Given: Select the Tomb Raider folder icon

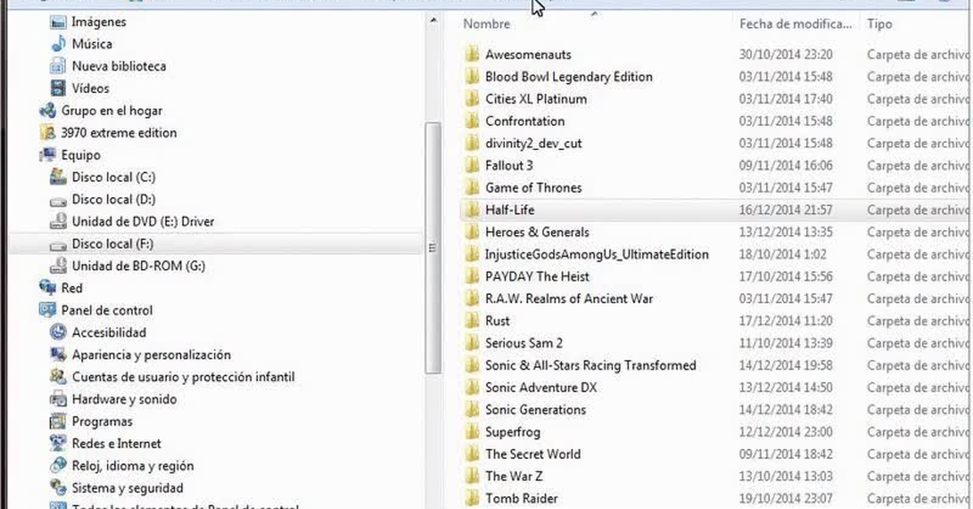Looking at the screenshot, I should click(472, 498).
